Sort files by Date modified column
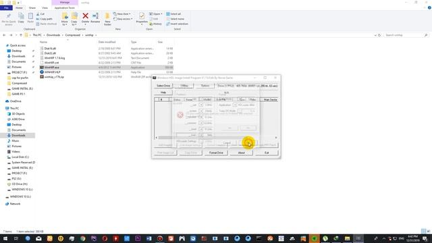The width and height of the screenshot is (432, 243). tap(107, 42)
